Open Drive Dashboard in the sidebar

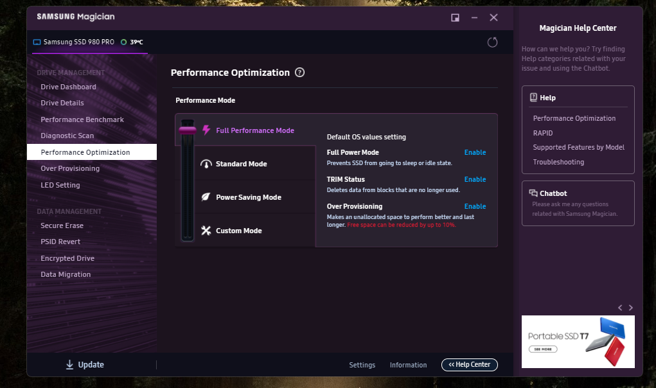68,87
